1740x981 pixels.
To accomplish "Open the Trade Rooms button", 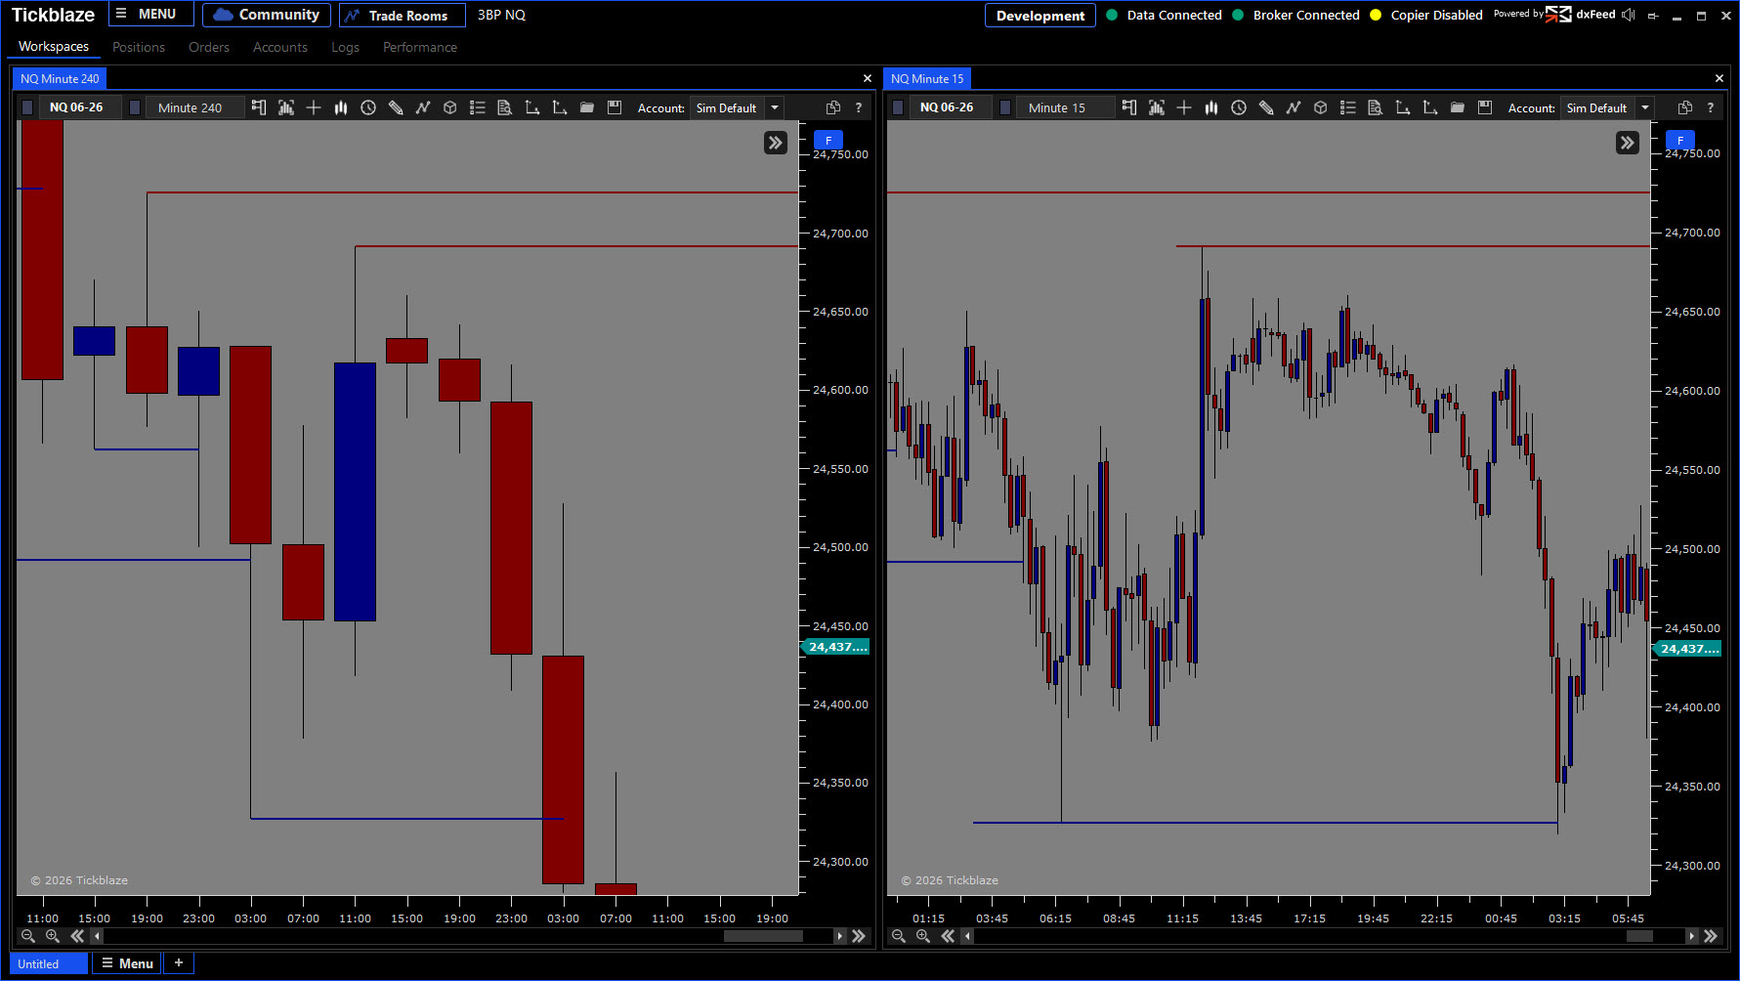I will (402, 16).
